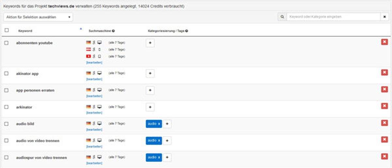This screenshot has width=392, height=168.
Task: Click 'bearbeiten' for 'audio von video trennen'
Action: (x=94, y=147)
